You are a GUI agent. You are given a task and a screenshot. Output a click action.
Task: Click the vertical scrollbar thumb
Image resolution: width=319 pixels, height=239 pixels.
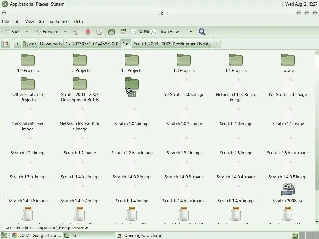pos(317,122)
